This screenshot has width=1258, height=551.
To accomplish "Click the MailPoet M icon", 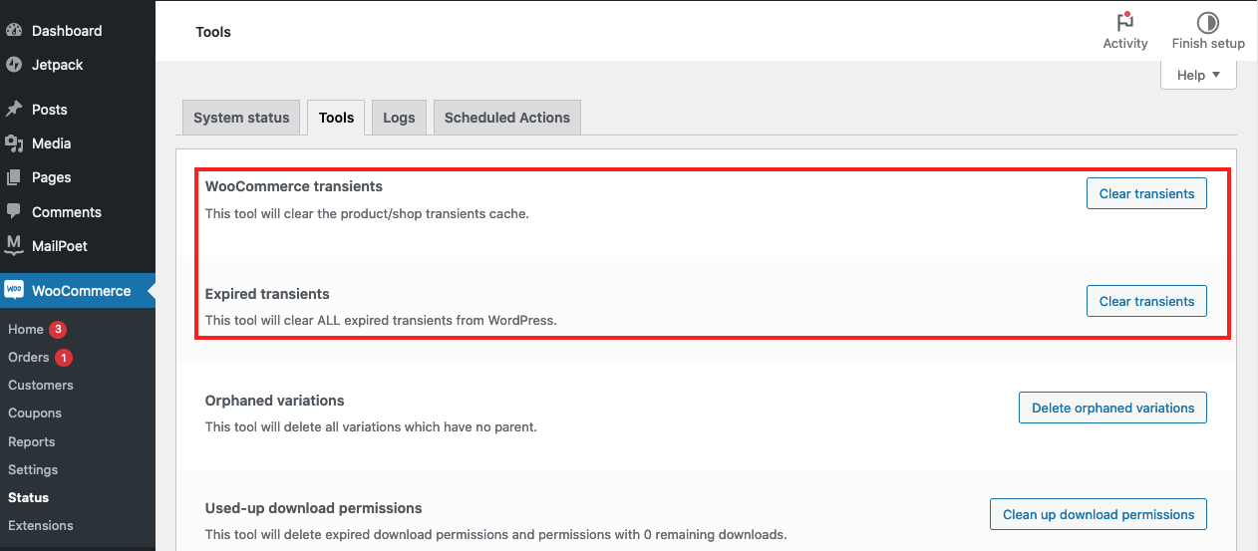I will [14, 245].
